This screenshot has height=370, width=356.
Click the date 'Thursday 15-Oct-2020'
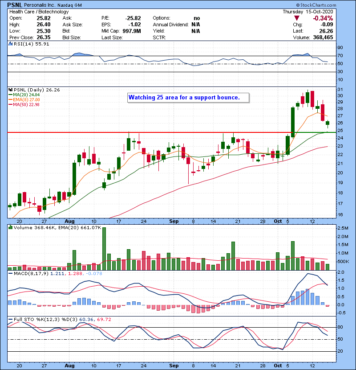tap(308, 12)
